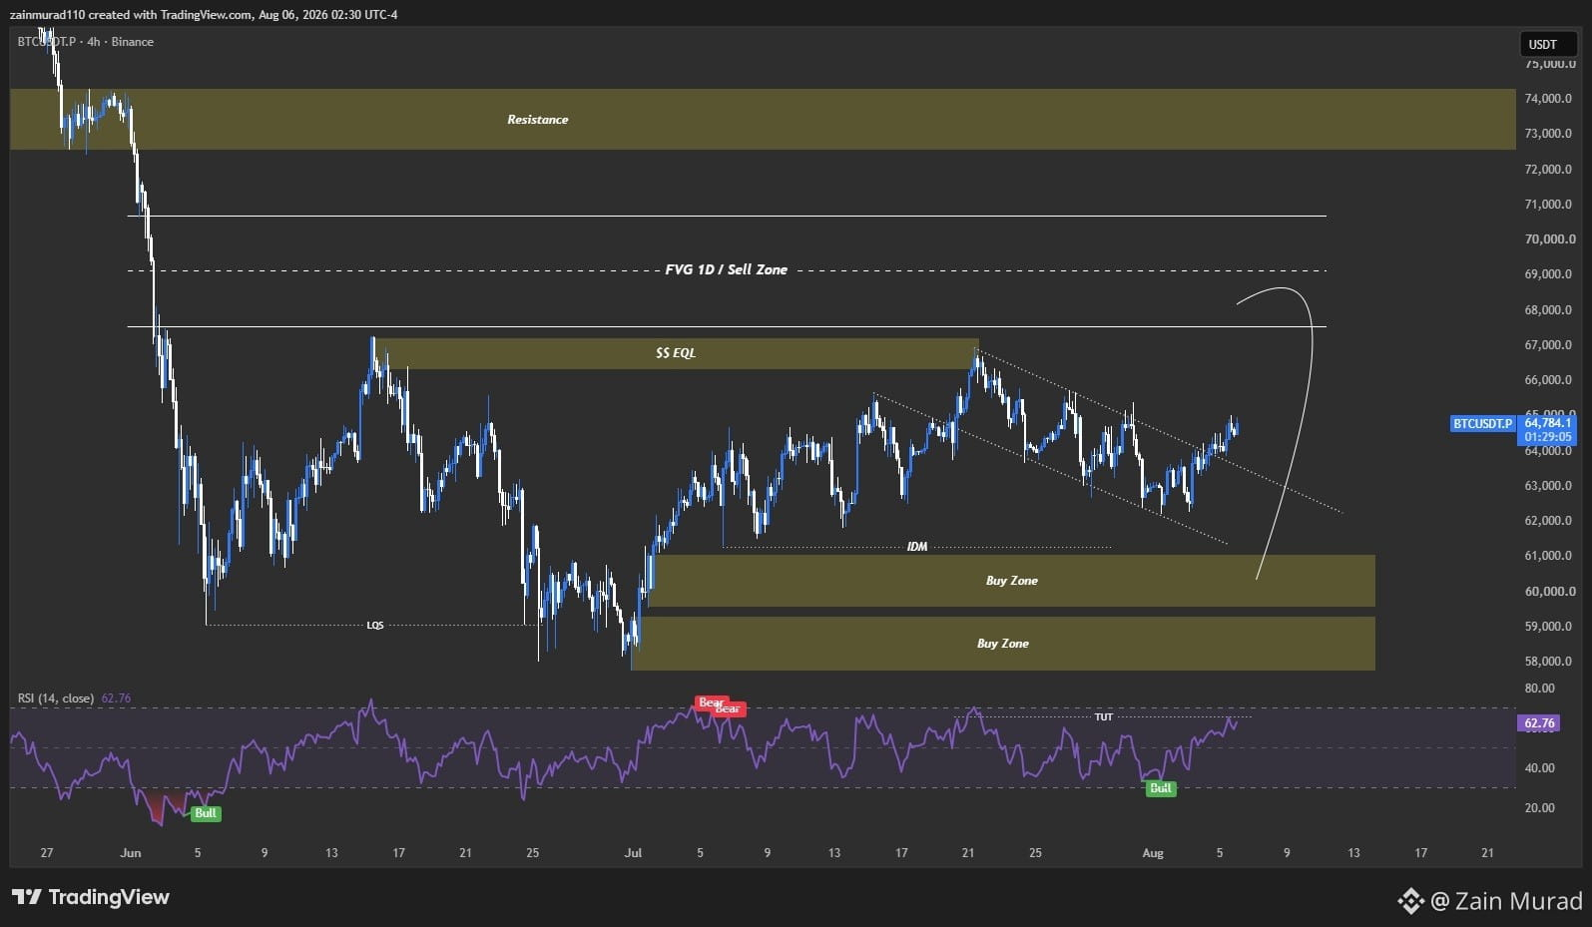The image size is (1592, 927).
Task: Open the BTCUSDT.P symbol selector
Action: point(46,42)
